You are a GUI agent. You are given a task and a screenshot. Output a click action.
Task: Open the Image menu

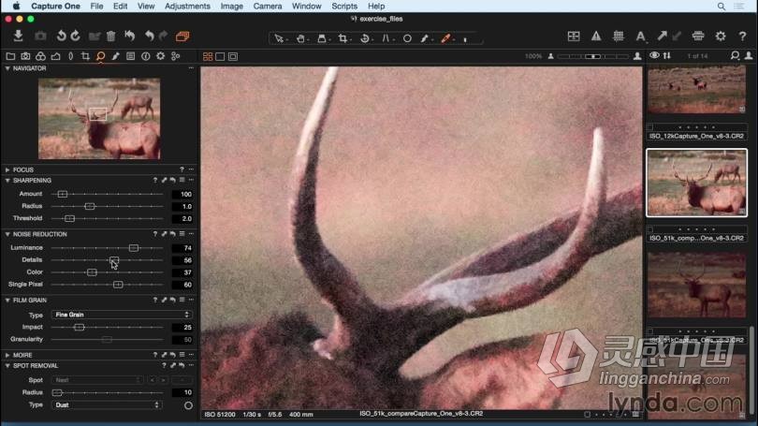coord(232,7)
